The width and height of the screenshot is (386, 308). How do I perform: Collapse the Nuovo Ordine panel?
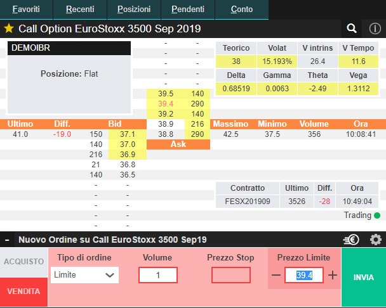point(7,240)
